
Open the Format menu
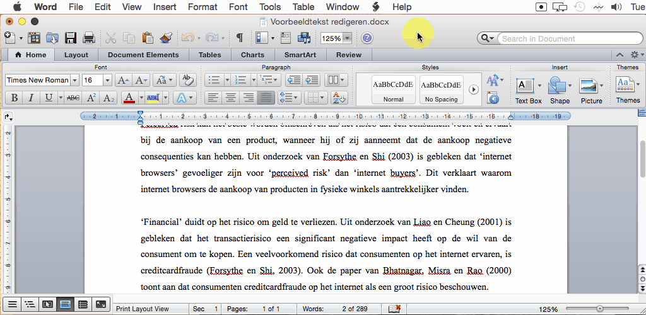(203, 7)
